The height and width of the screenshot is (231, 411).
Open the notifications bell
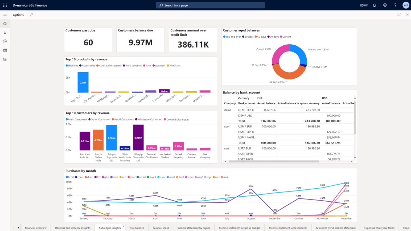coord(374,5)
